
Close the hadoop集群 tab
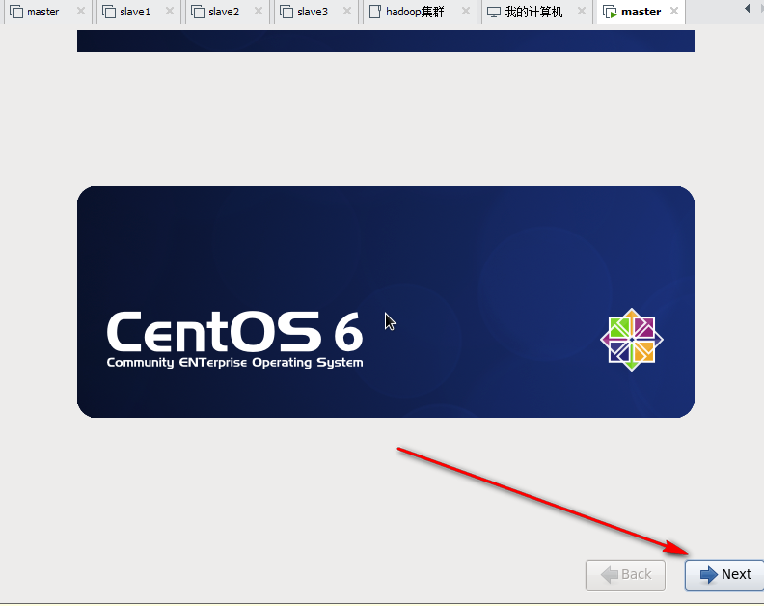466,11
